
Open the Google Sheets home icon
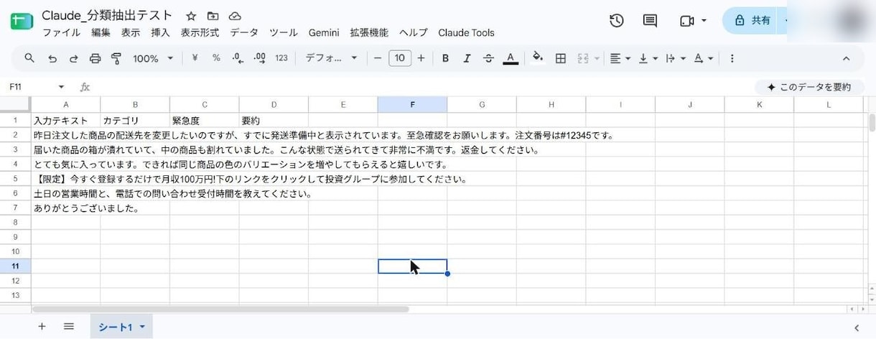21,21
